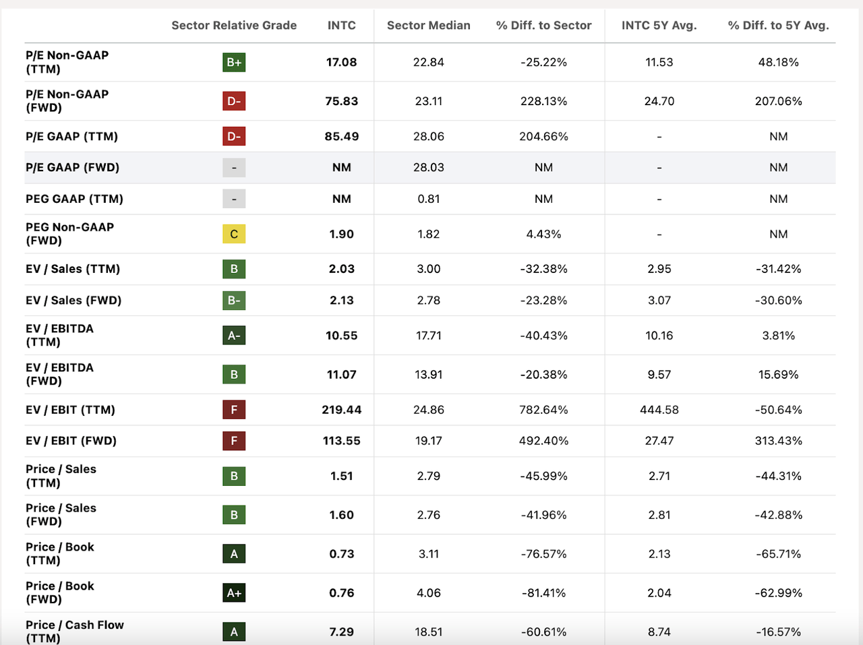Viewport: 863px width, 645px height.
Task: Click the sector median value 18.51
Action: [429, 632]
